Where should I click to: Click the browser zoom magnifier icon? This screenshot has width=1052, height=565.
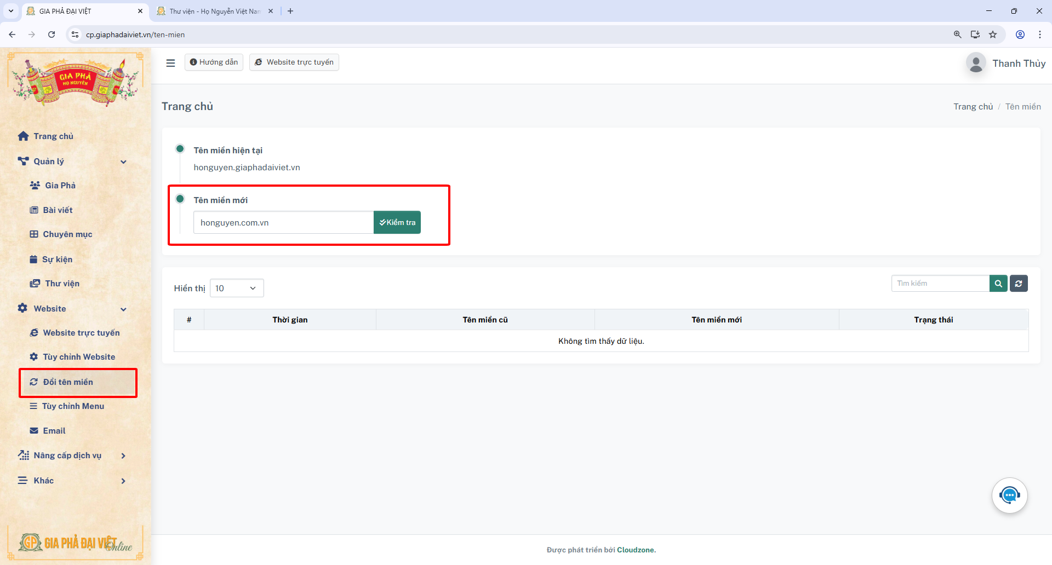(x=957, y=34)
